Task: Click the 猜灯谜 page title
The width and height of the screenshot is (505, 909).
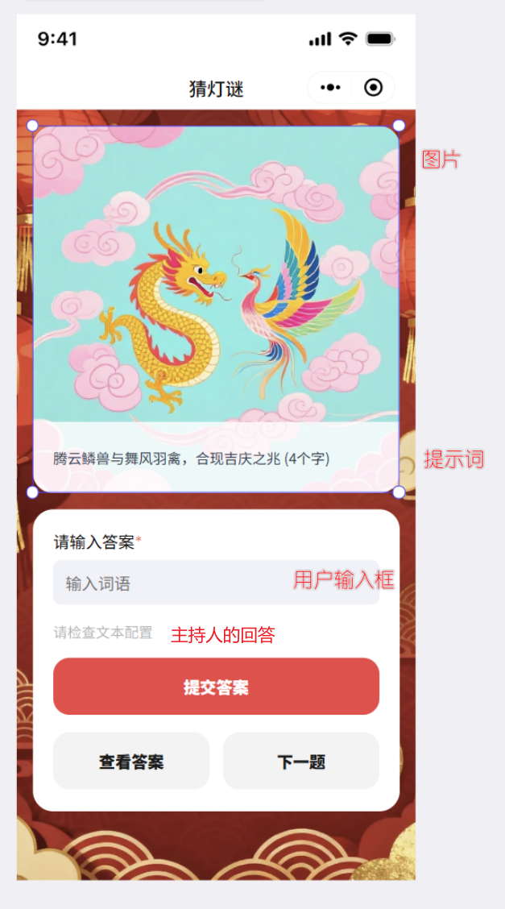Action: 216,89
